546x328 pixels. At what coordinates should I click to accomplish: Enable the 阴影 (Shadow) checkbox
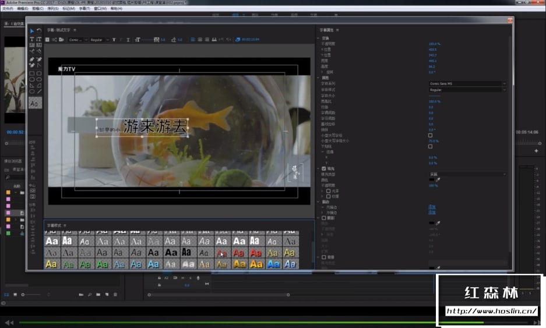[324, 218]
